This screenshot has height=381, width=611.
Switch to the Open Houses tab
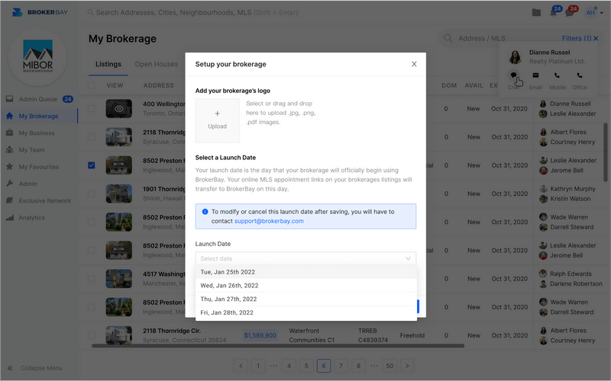pos(156,65)
